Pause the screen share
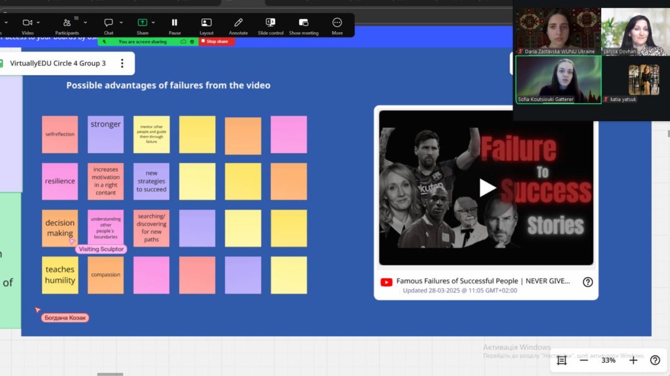The width and height of the screenshot is (670, 376). [x=174, y=22]
